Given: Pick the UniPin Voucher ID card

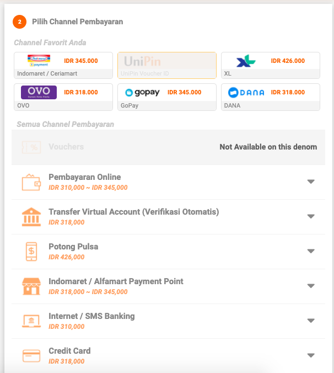Looking at the screenshot, I should pos(166,66).
